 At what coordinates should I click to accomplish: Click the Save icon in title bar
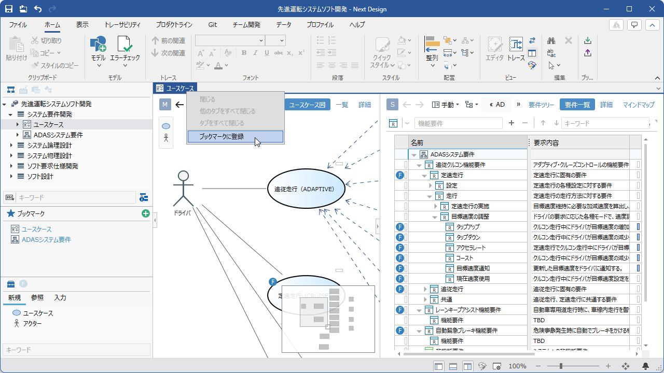tap(9, 9)
